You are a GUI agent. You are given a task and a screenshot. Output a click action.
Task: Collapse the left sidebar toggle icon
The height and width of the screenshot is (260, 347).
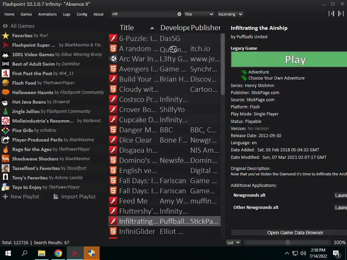pyautogui.click(x=331, y=14)
